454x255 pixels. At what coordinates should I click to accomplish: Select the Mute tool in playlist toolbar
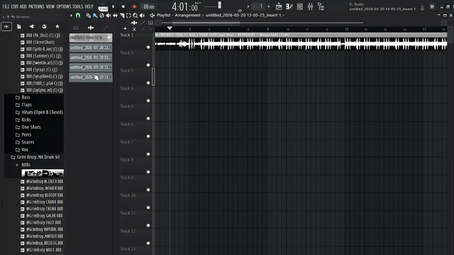[109, 15]
